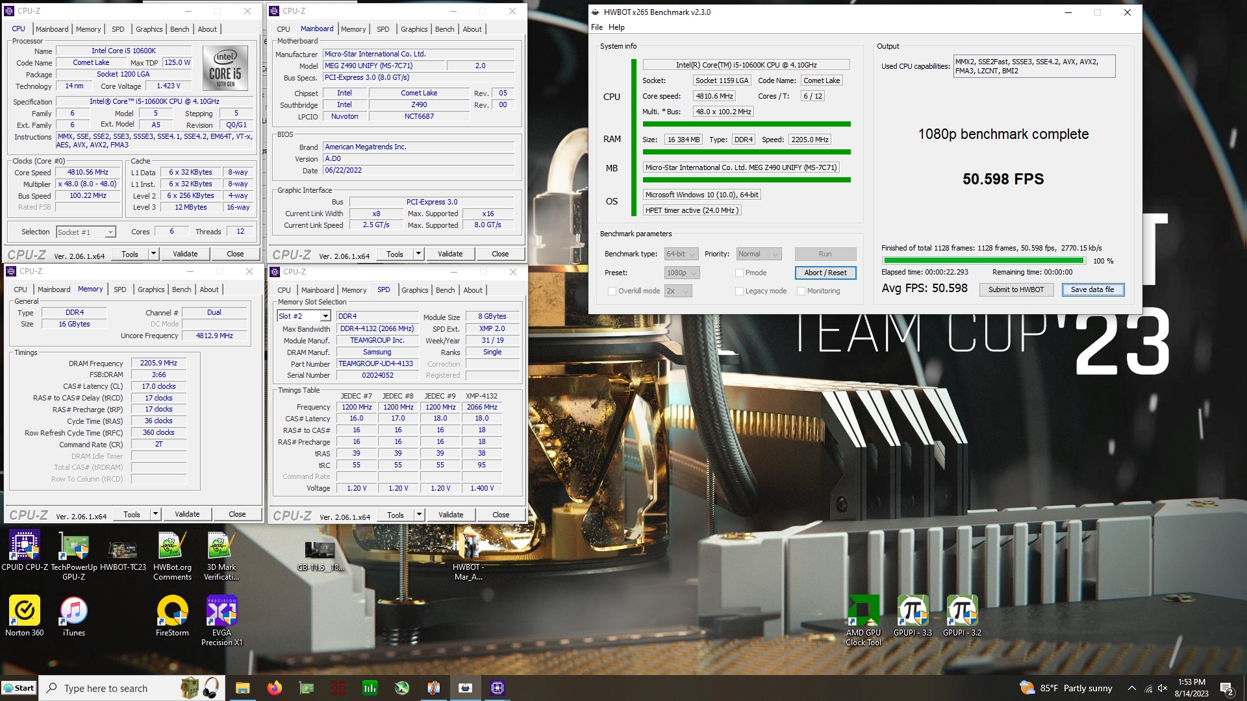Click Validate in Mainboard window
This screenshot has width=1247, height=701.
click(450, 254)
